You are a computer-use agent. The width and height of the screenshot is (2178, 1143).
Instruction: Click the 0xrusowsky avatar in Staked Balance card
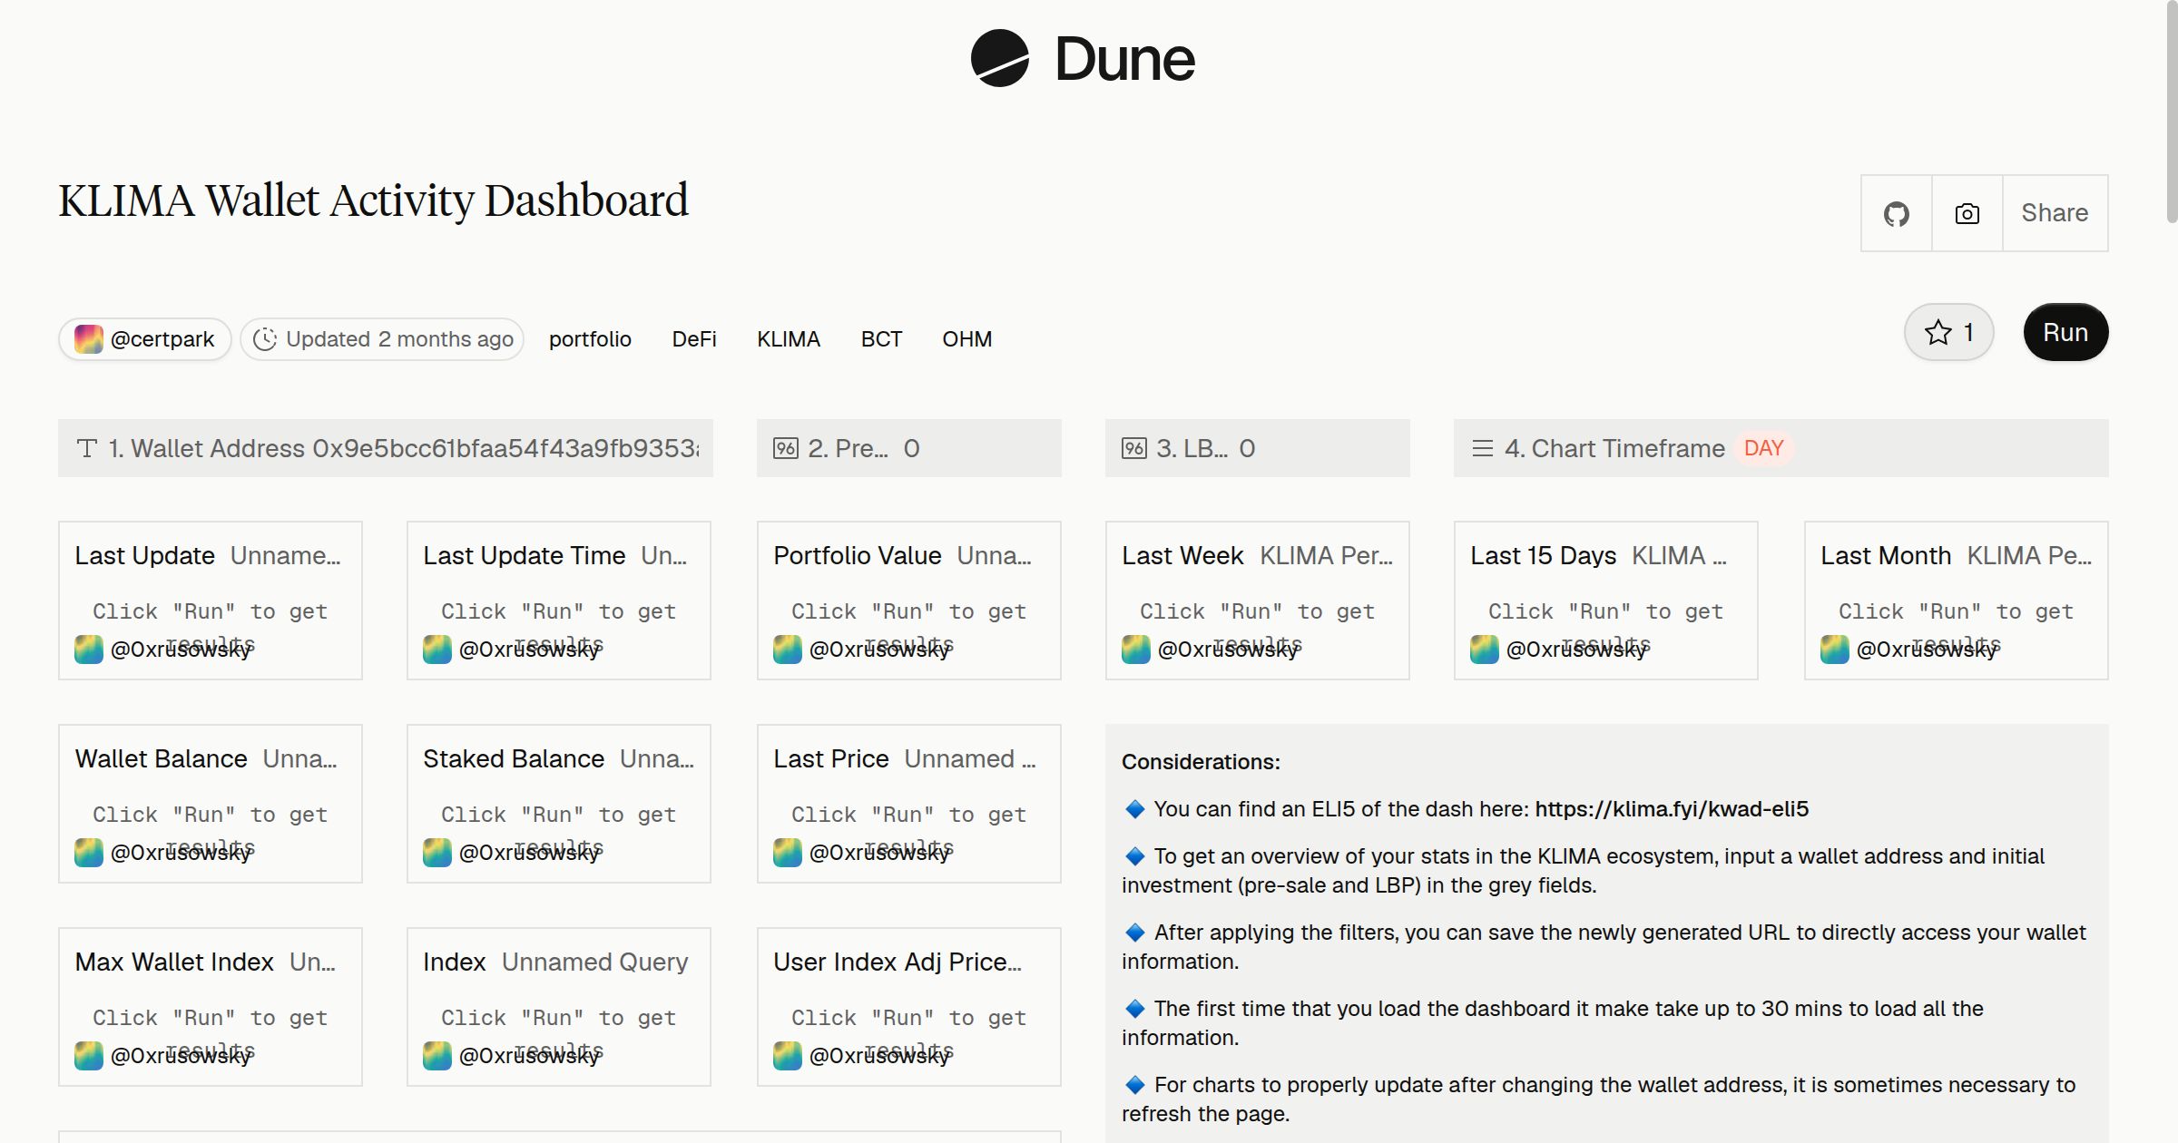(437, 853)
